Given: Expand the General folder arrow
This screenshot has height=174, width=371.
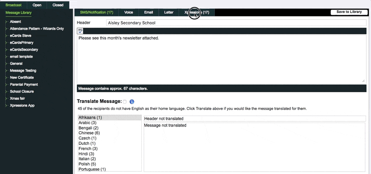Looking at the screenshot, I should (x=7, y=63).
